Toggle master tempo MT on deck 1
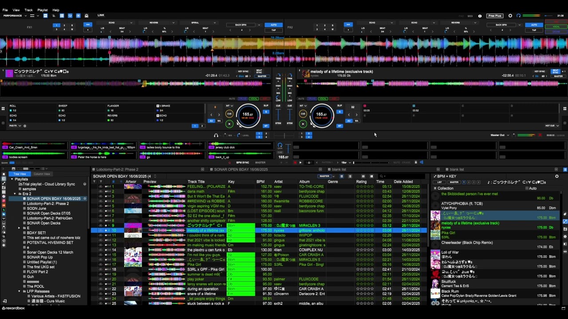Viewport: 568px width, 319px height. 266,126
